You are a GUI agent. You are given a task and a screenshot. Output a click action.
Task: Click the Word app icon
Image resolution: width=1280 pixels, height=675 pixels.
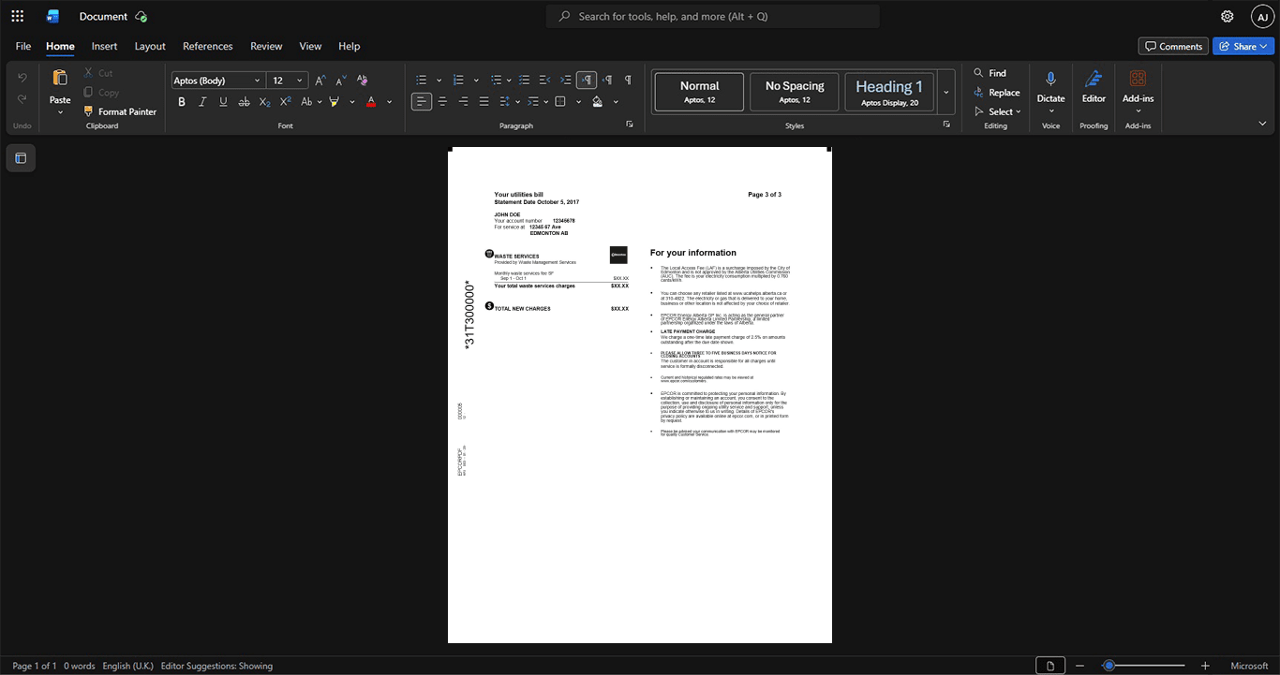coord(52,16)
